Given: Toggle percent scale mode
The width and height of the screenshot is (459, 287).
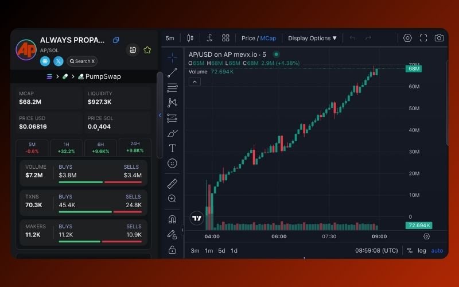Looking at the screenshot, I should tap(410, 251).
